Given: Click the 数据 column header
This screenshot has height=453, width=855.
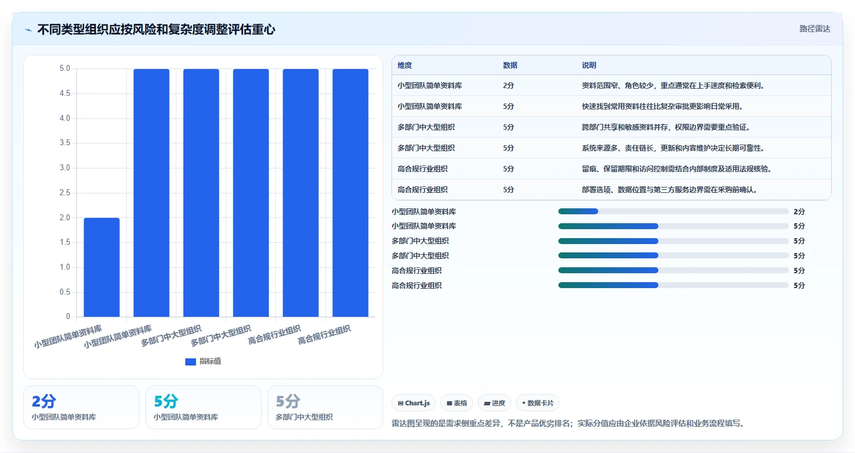Looking at the screenshot, I should click(510, 65).
